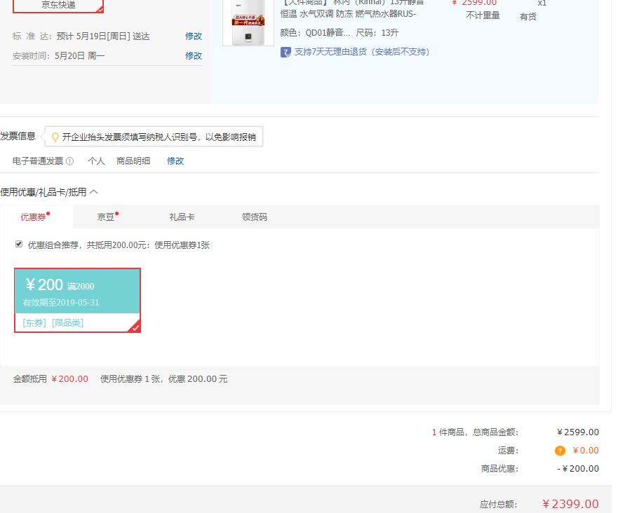This screenshot has height=513, width=632.
Task: Switch to the 优惠券 tab
Action: [x=36, y=217]
